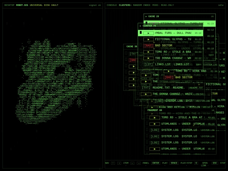Click the ESC key button

215,163
